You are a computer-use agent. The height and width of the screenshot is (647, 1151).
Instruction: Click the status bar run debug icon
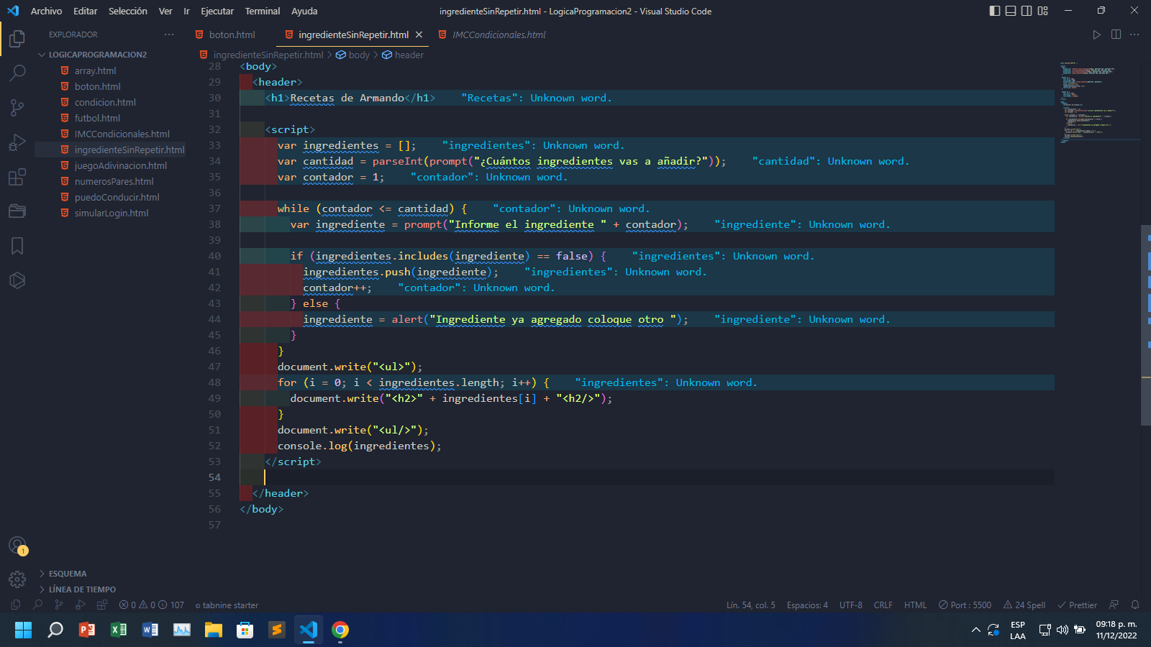coord(81,605)
